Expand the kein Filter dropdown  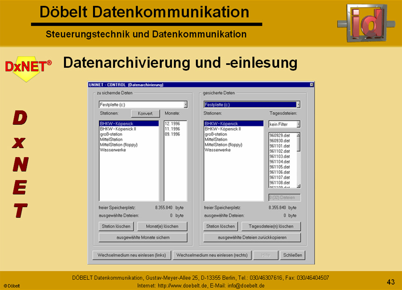point(298,124)
